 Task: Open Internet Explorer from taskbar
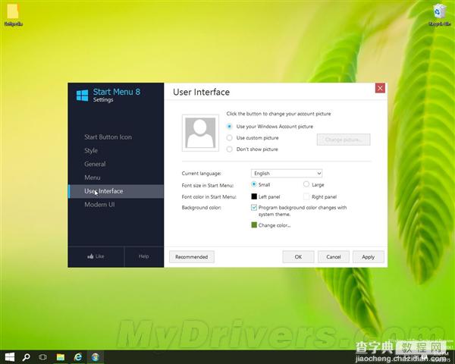[78, 357]
